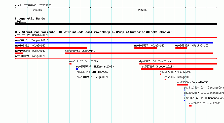Click the ruler's left arrowhead
This screenshot has width=224, height=123.
[16, 8]
